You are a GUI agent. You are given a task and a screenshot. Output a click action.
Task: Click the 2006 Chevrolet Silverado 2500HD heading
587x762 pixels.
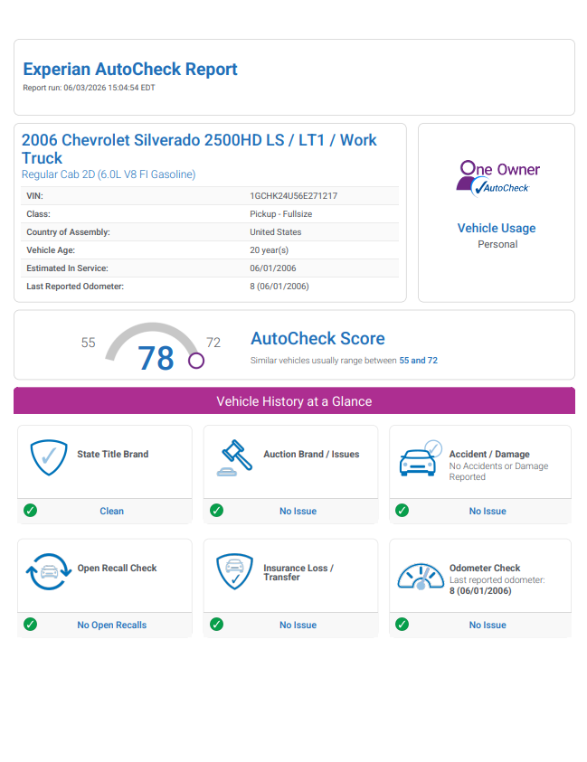199,149
